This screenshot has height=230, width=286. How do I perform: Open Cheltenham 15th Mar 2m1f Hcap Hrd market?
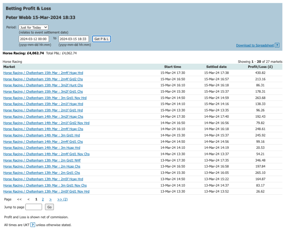point(43,104)
